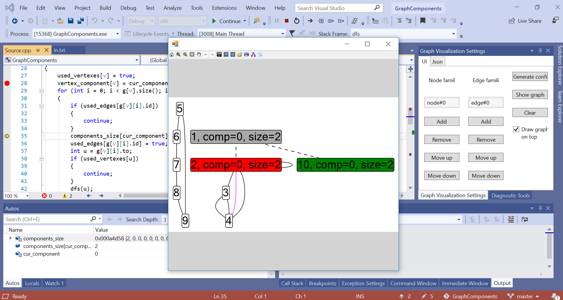Collapse the if-block outline at line 31
Image resolution: width=563 pixels, height=300 pixels.
41,106
